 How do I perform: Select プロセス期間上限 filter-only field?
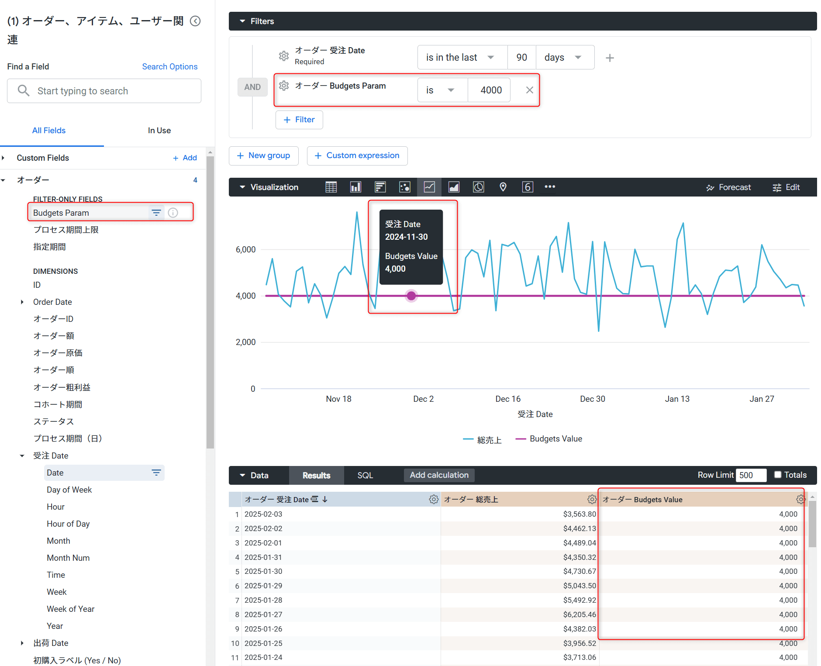(x=66, y=230)
